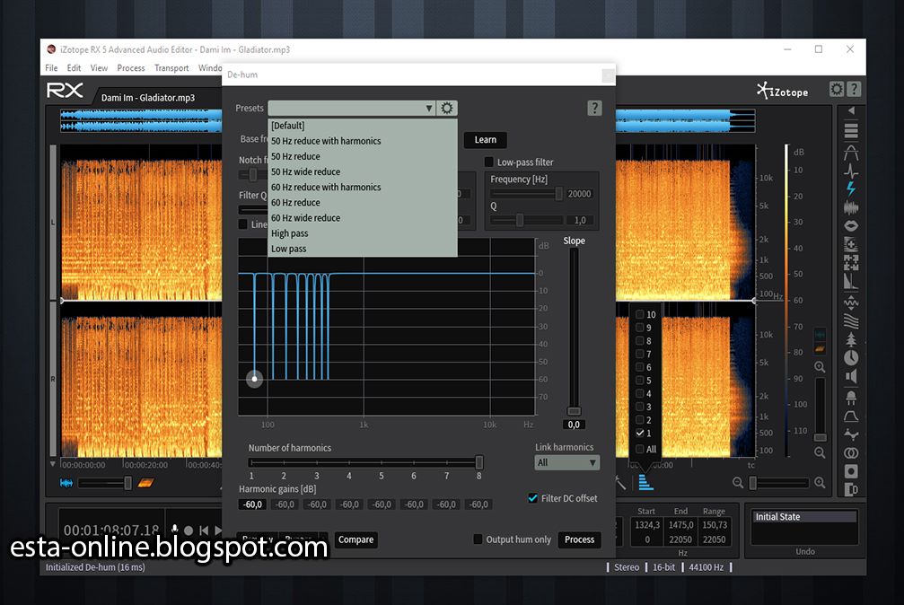Uncheck harmonic 1 in the popup list

pyautogui.click(x=640, y=434)
